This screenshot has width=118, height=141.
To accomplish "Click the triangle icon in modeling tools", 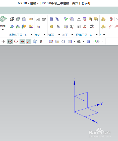I will tap(79, 19).
